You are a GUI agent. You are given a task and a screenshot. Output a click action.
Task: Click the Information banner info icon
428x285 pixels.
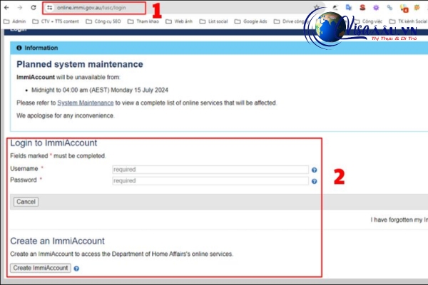(19, 48)
